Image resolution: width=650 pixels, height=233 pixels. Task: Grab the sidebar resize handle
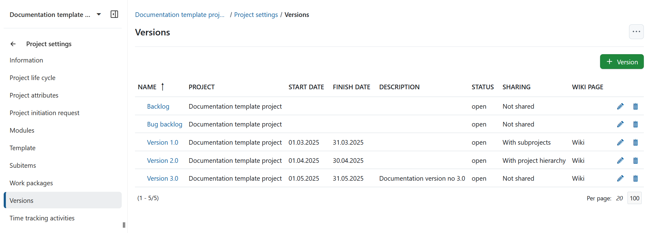point(124,225)
